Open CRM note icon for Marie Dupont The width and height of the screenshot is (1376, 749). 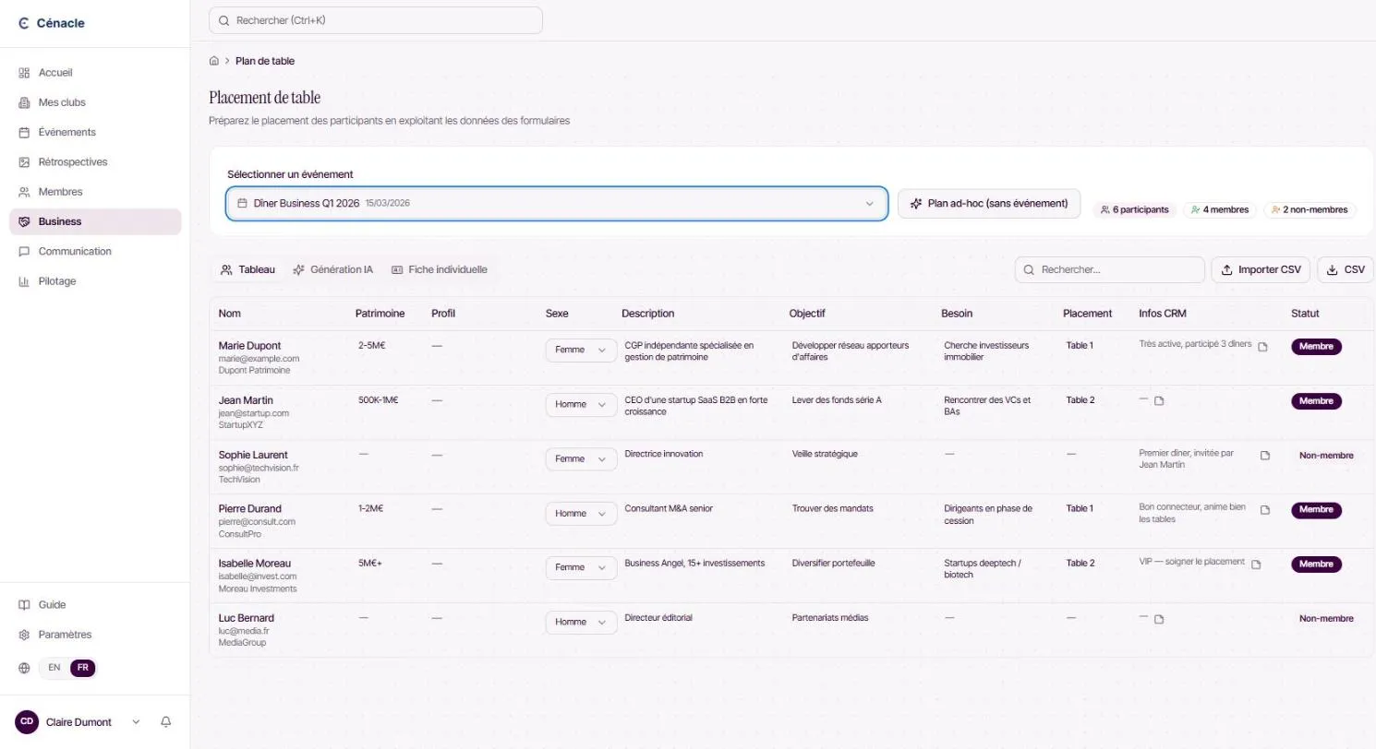click(1263, 347)
